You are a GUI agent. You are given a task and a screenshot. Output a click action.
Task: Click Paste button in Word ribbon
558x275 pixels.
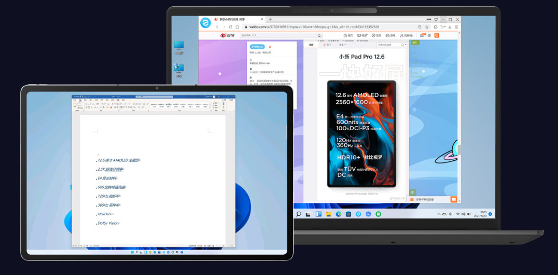point(75,105)
